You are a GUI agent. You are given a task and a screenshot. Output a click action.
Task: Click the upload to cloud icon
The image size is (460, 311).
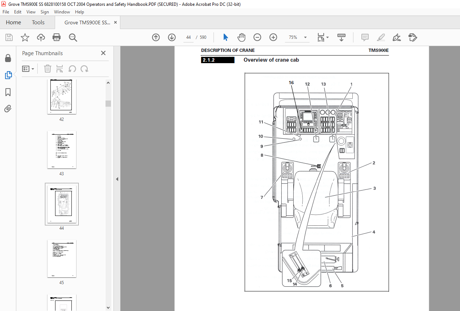[x=41, y=37]
